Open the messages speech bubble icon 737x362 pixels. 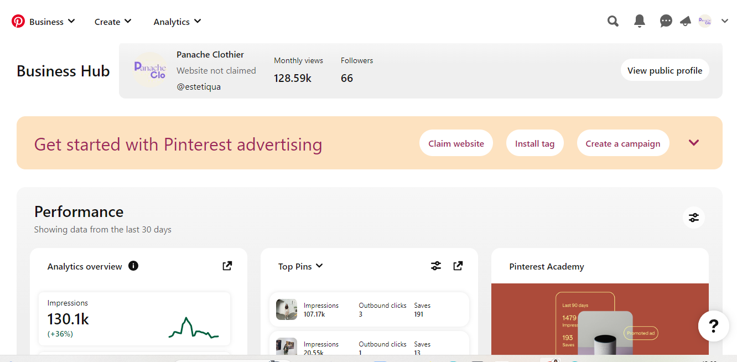666,22
